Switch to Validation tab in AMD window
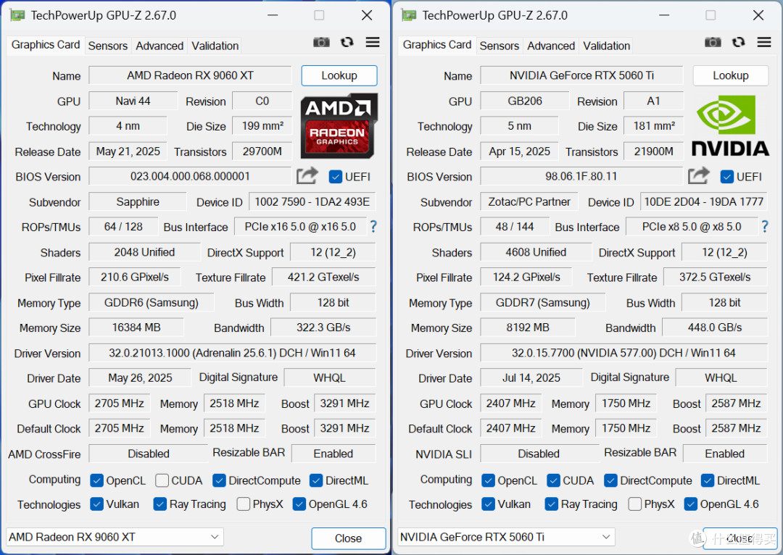The height and width of the screenshot is (555, 783). point(215,46)
